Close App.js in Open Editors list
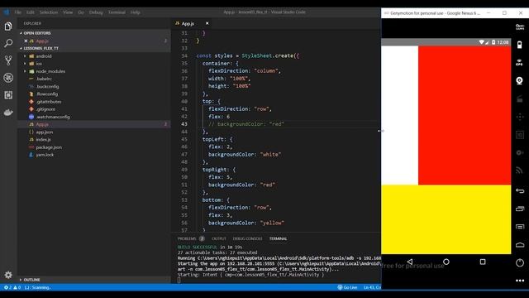Viewport: 529px width, 298px height. [x=26, y=41]
